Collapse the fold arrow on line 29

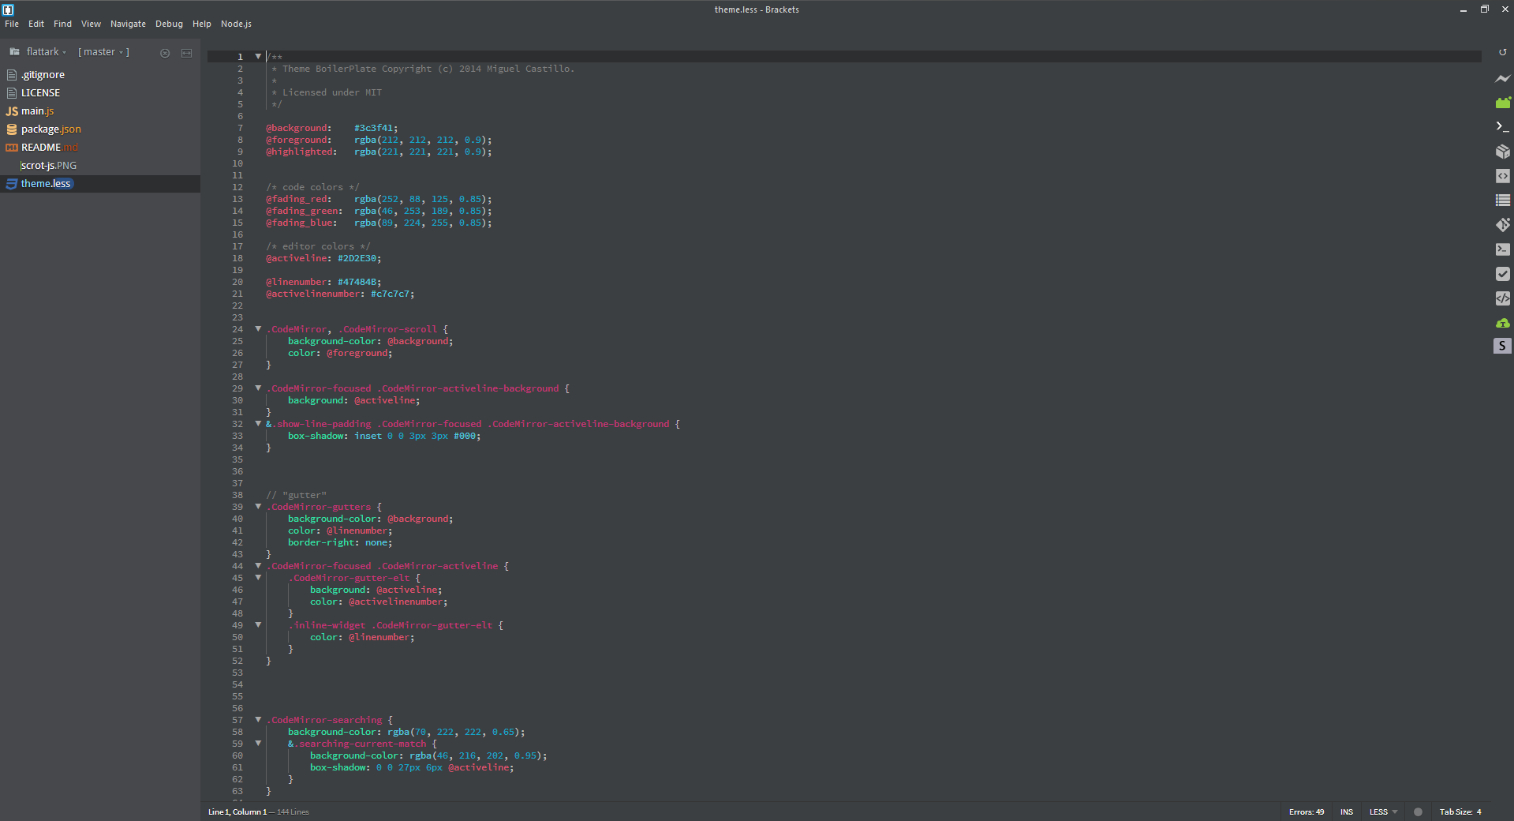(258, 388)
